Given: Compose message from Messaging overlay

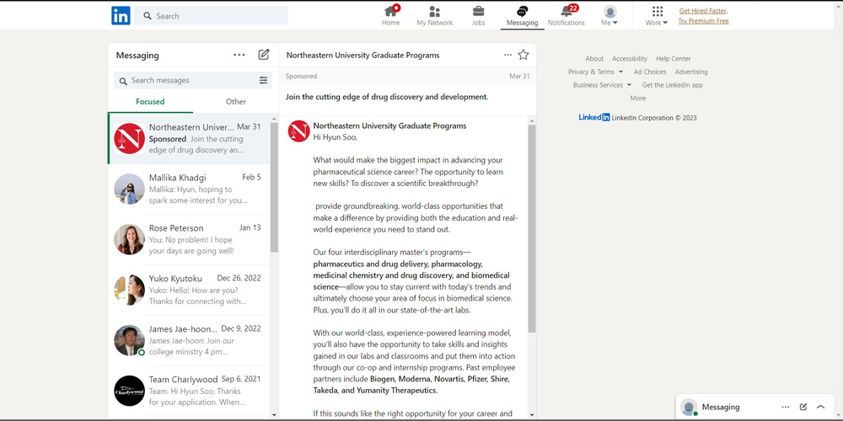Looking at the screenshot, I should 803,407.
